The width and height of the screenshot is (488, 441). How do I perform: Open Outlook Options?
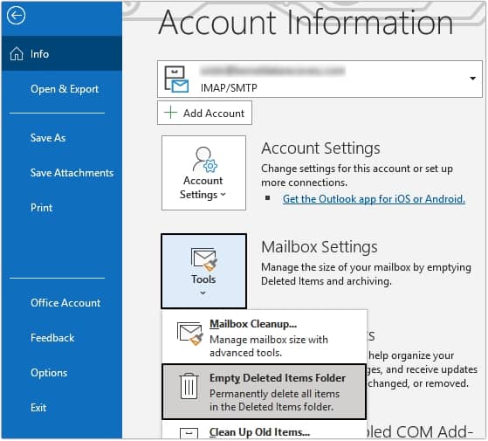point(49,373)
